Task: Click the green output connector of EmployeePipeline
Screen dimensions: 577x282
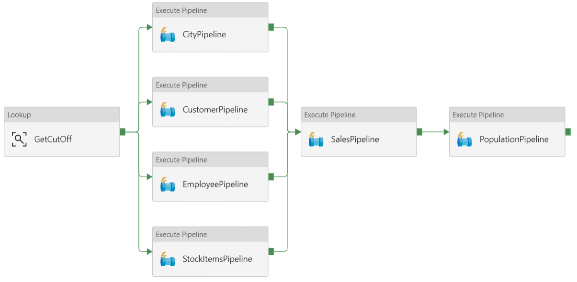Action: (271, 177)
